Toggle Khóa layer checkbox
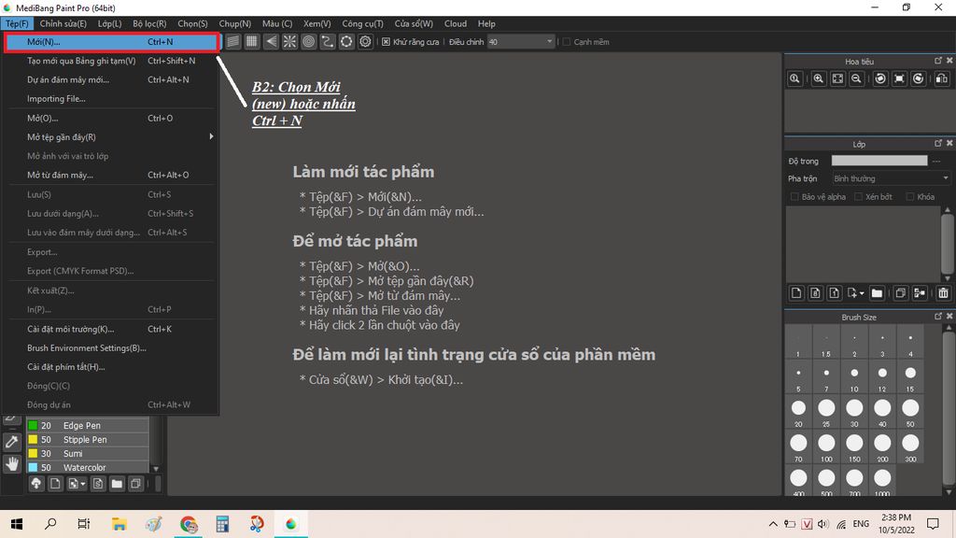This screenshot has width=956, height=538. (x=910, y=196)
